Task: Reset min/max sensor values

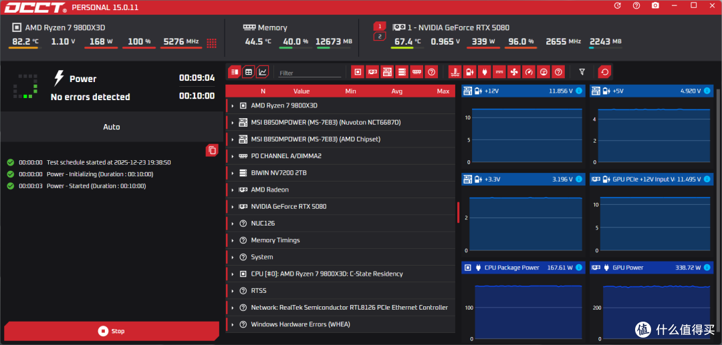Action: [604, 71]
